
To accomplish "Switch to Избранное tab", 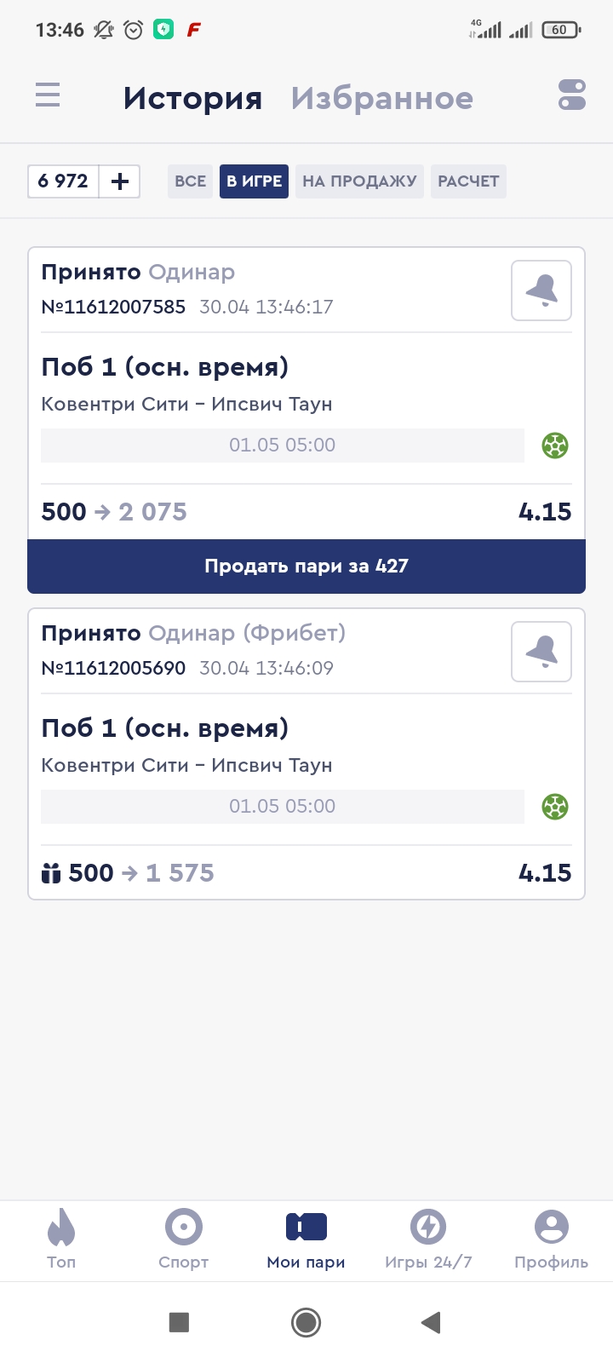I will click(381, 99).
